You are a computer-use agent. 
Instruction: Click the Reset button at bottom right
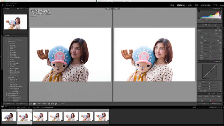pyautogui.click(x=216, y=104)
